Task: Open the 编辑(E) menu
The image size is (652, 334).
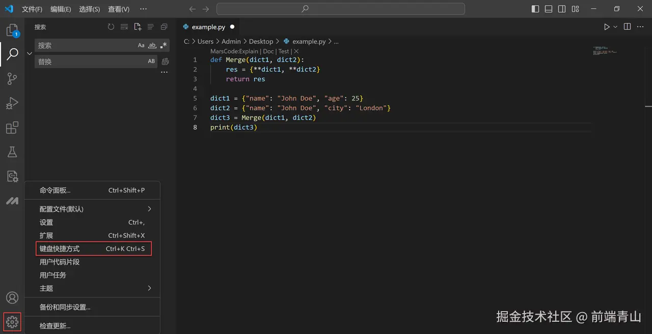Action: [x=61, y=9]
